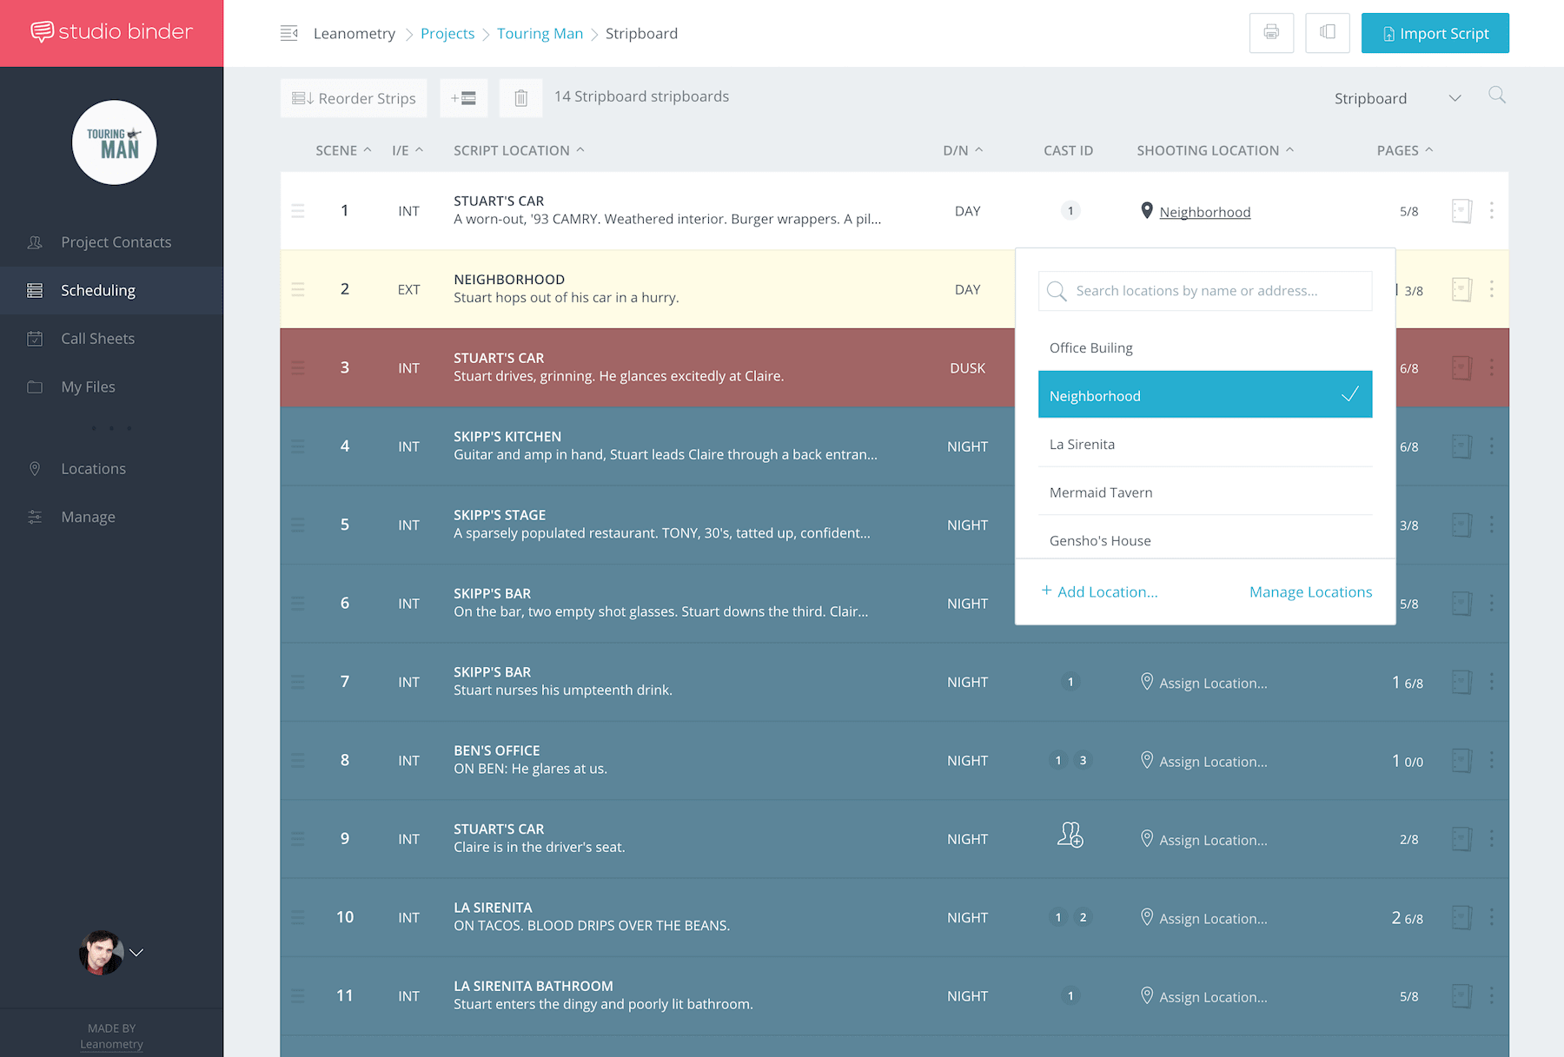Screen dimensions: 1564x1057
Task: Click the Neighborhood location link on scene 1
Action: click(x=1204, y=212)
